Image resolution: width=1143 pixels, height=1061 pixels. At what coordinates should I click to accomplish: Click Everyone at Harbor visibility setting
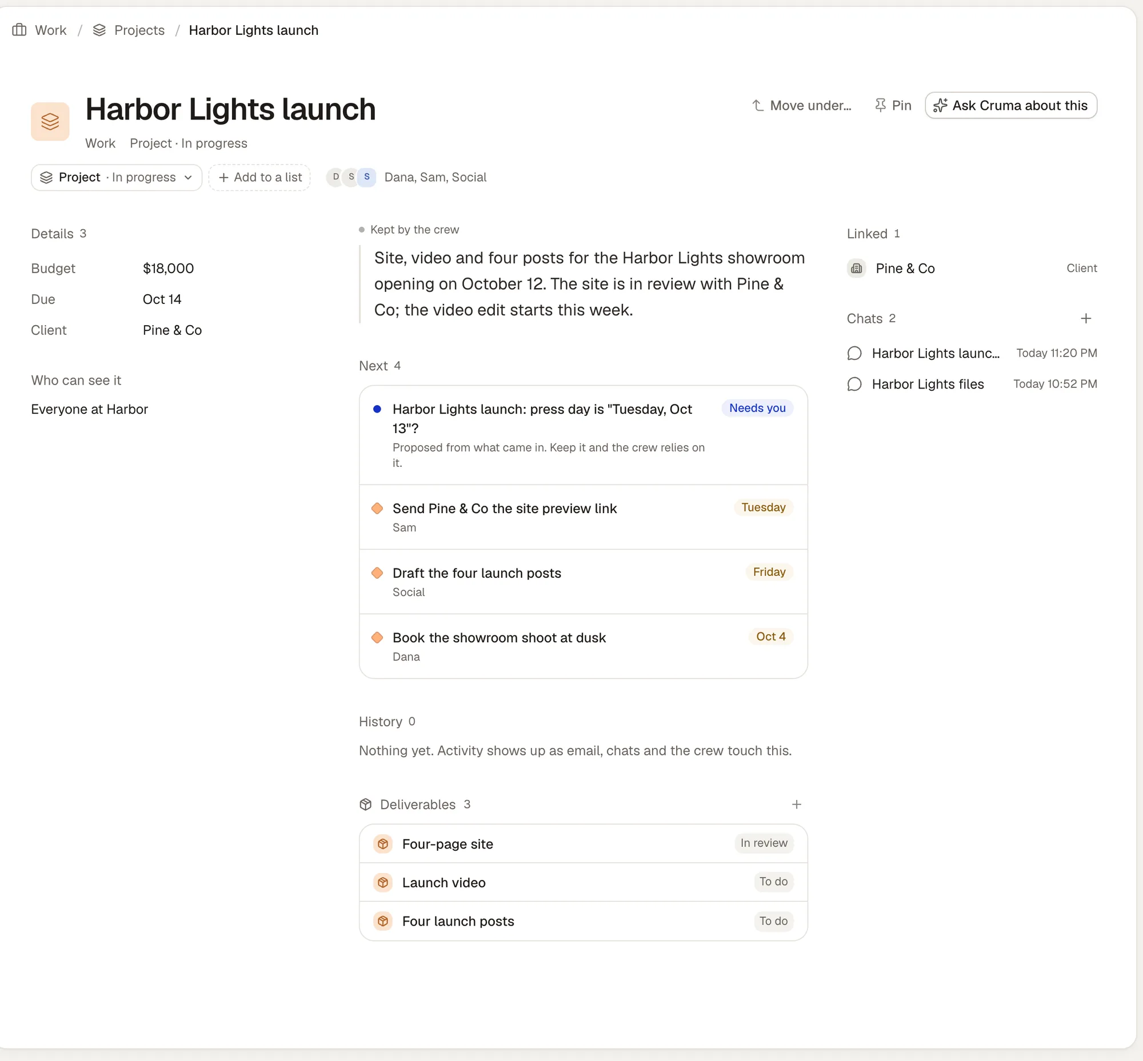tap(90, 409)
